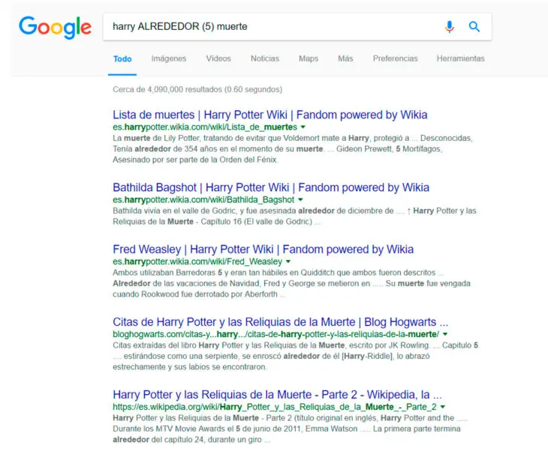
Task: Switch to Vídeos tab
Action: pos(218,58)
